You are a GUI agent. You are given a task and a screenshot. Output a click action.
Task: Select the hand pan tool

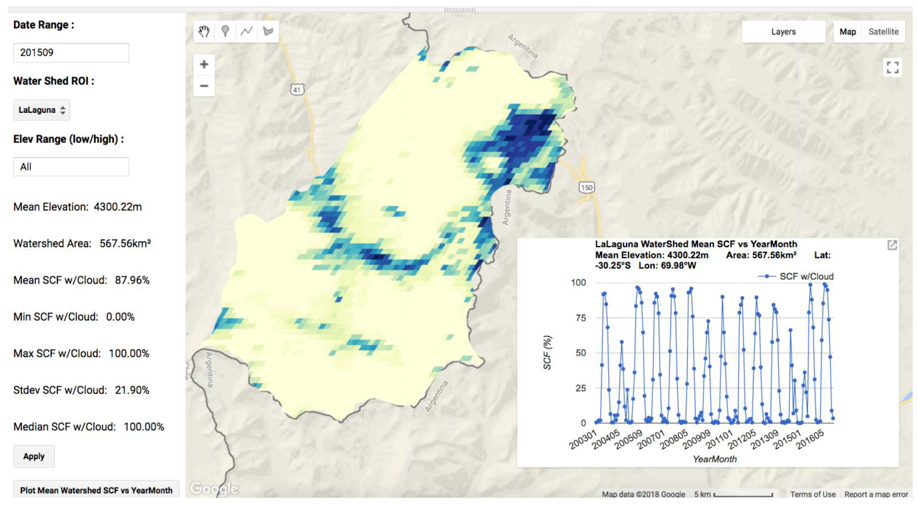[x=204, y=31]
